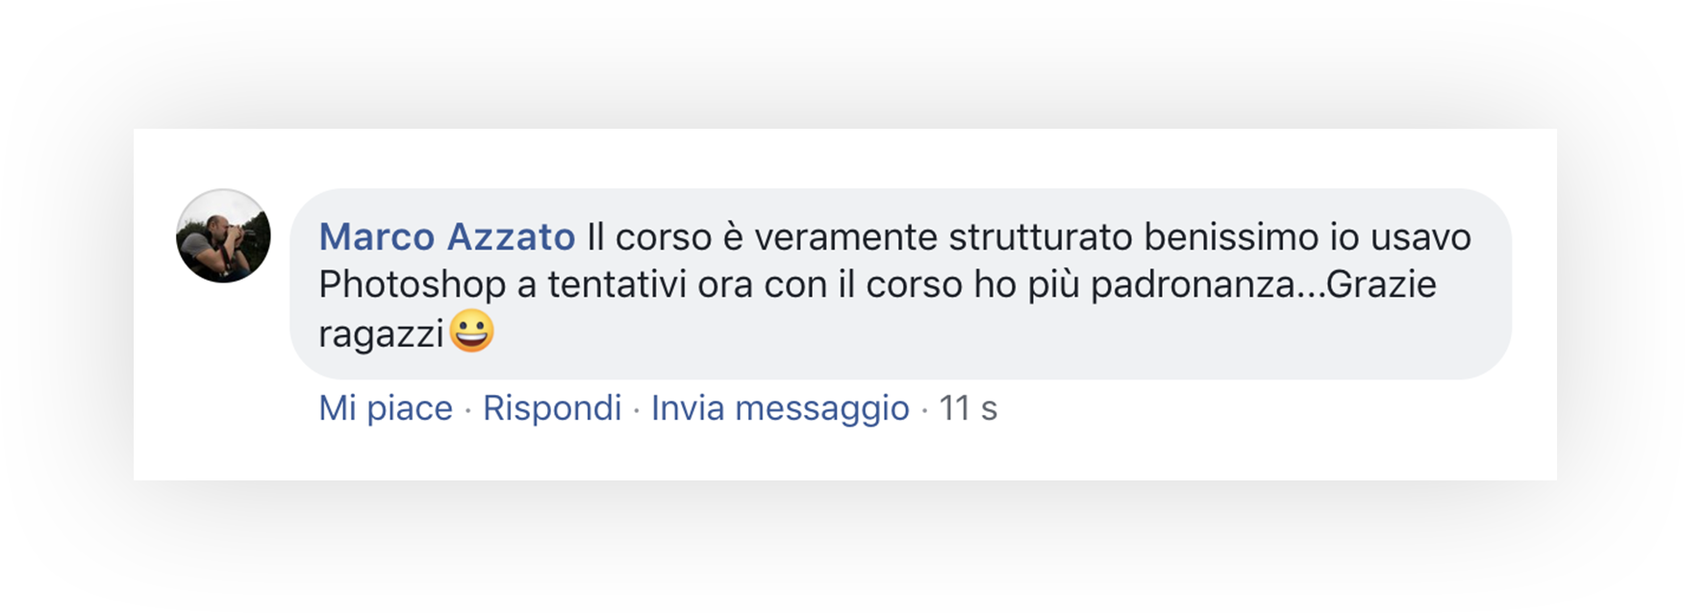Open the 11 s comment timestamp

click(968, 408)
